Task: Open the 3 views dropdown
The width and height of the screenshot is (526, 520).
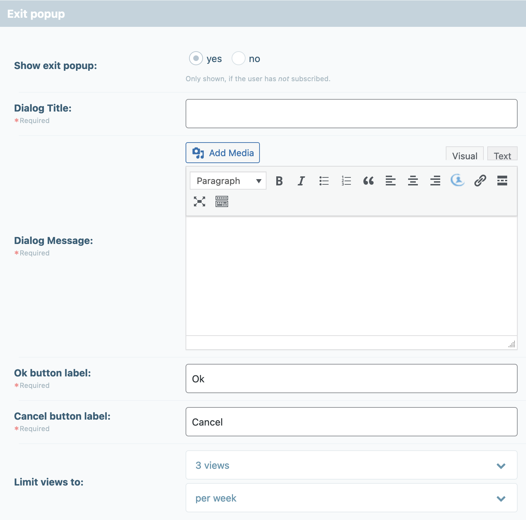Action: click(352, 465)
